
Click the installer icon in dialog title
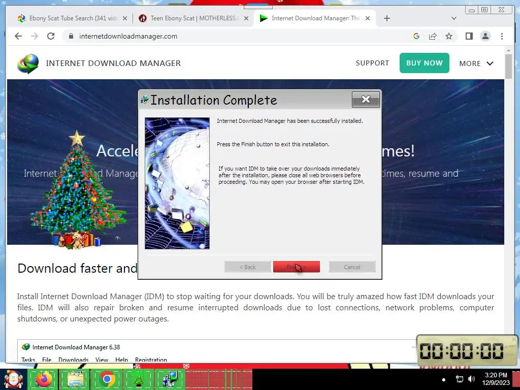click(x=144, y=99)
